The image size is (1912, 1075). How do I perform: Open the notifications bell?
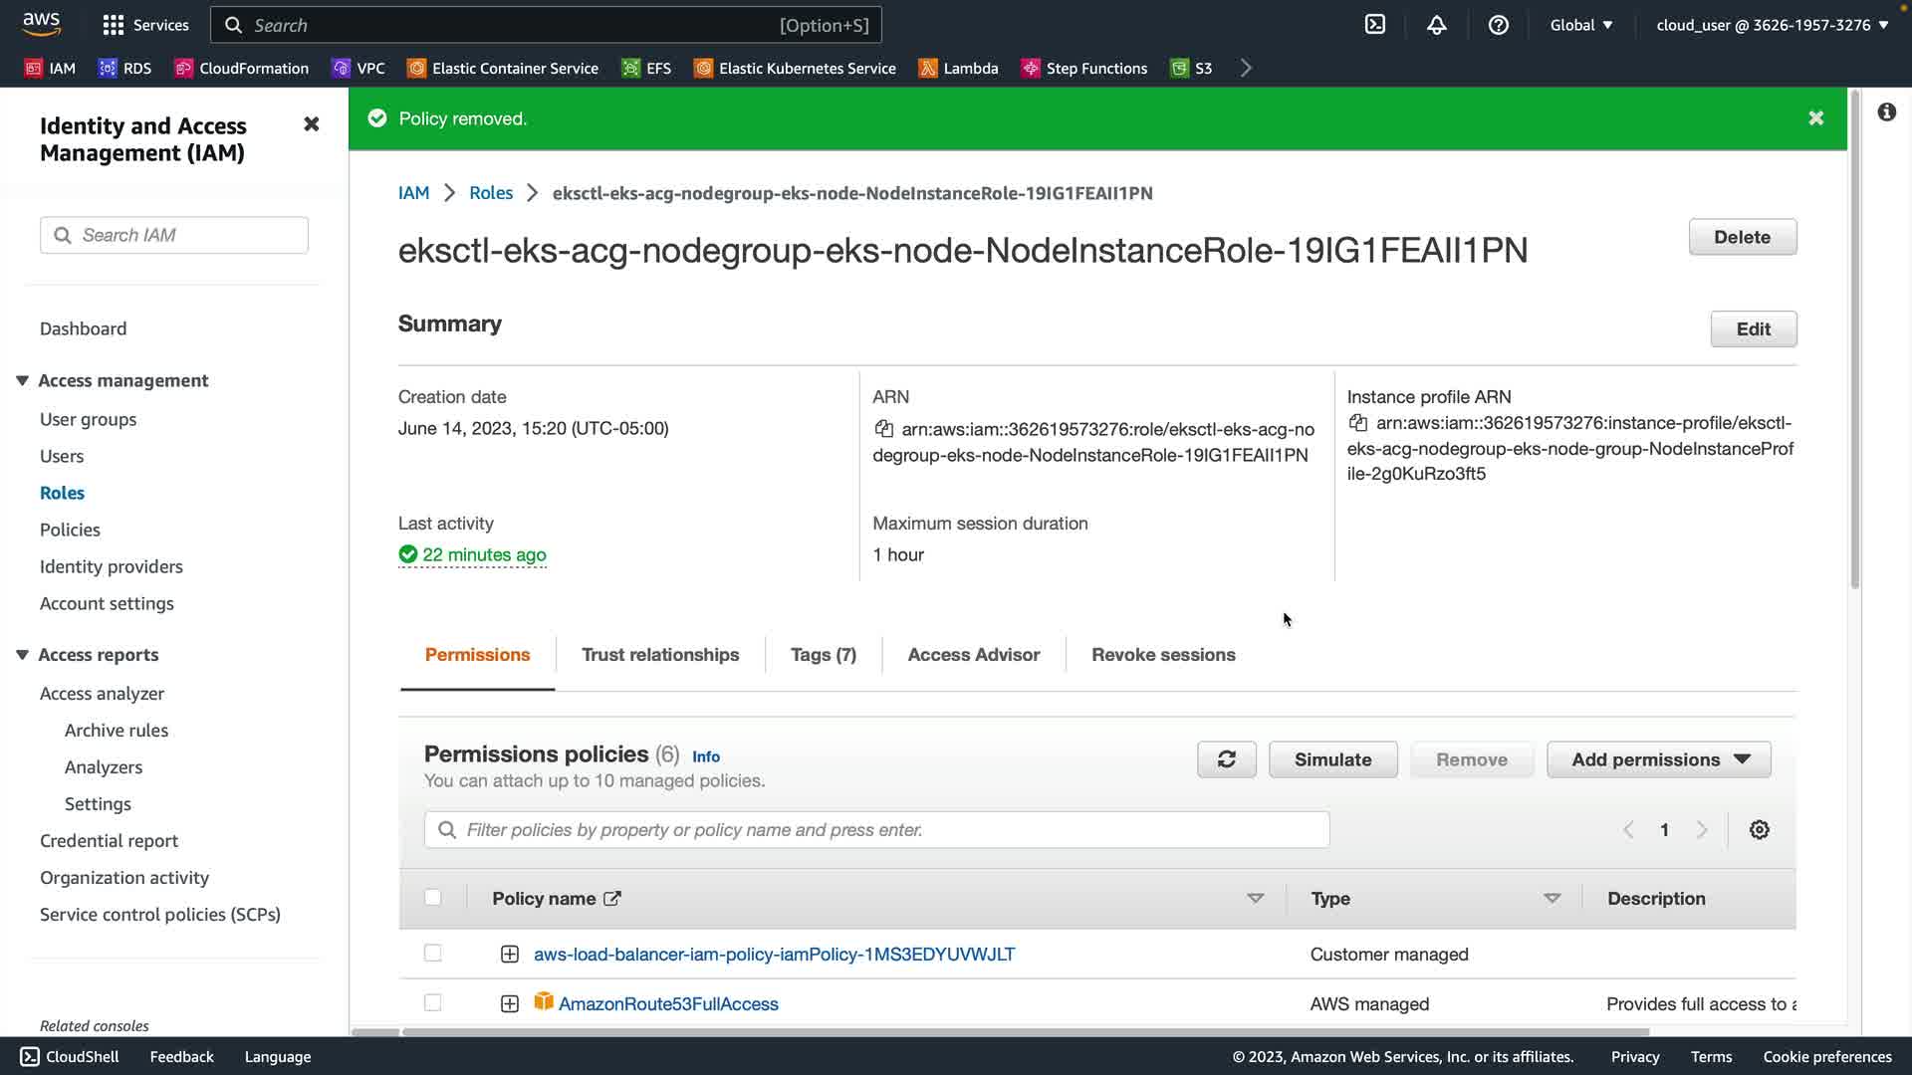click(1436, 25)
